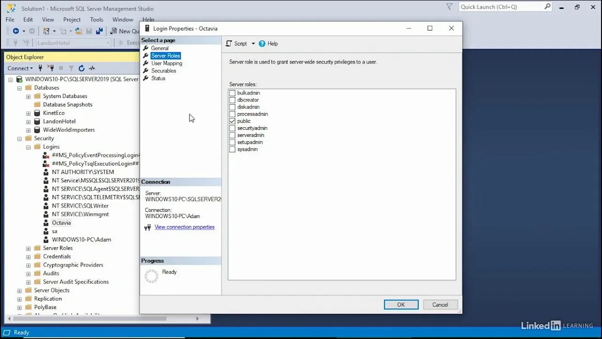The height and width of the screenshot is (339, 602).
Task: Click the Octavia login icon
Action: pos(46,223)
